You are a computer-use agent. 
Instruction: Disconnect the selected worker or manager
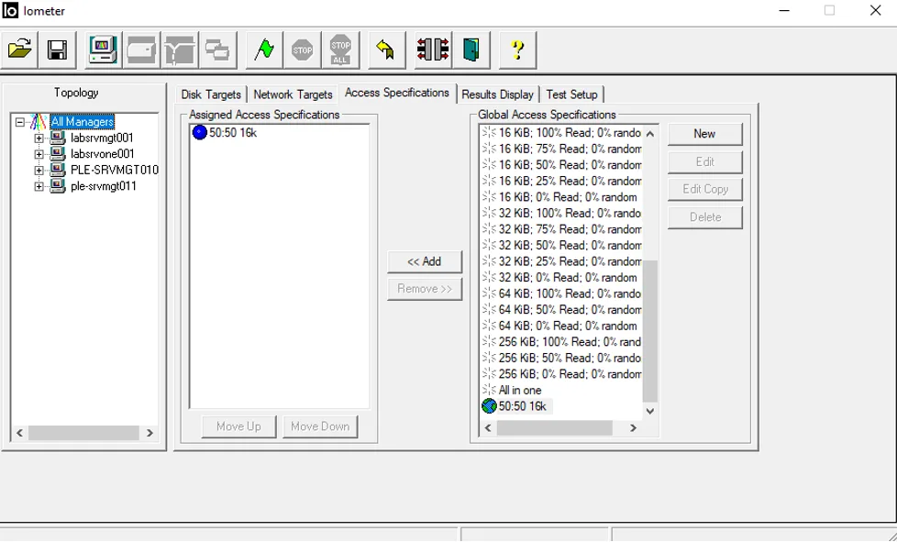[433, 50]
